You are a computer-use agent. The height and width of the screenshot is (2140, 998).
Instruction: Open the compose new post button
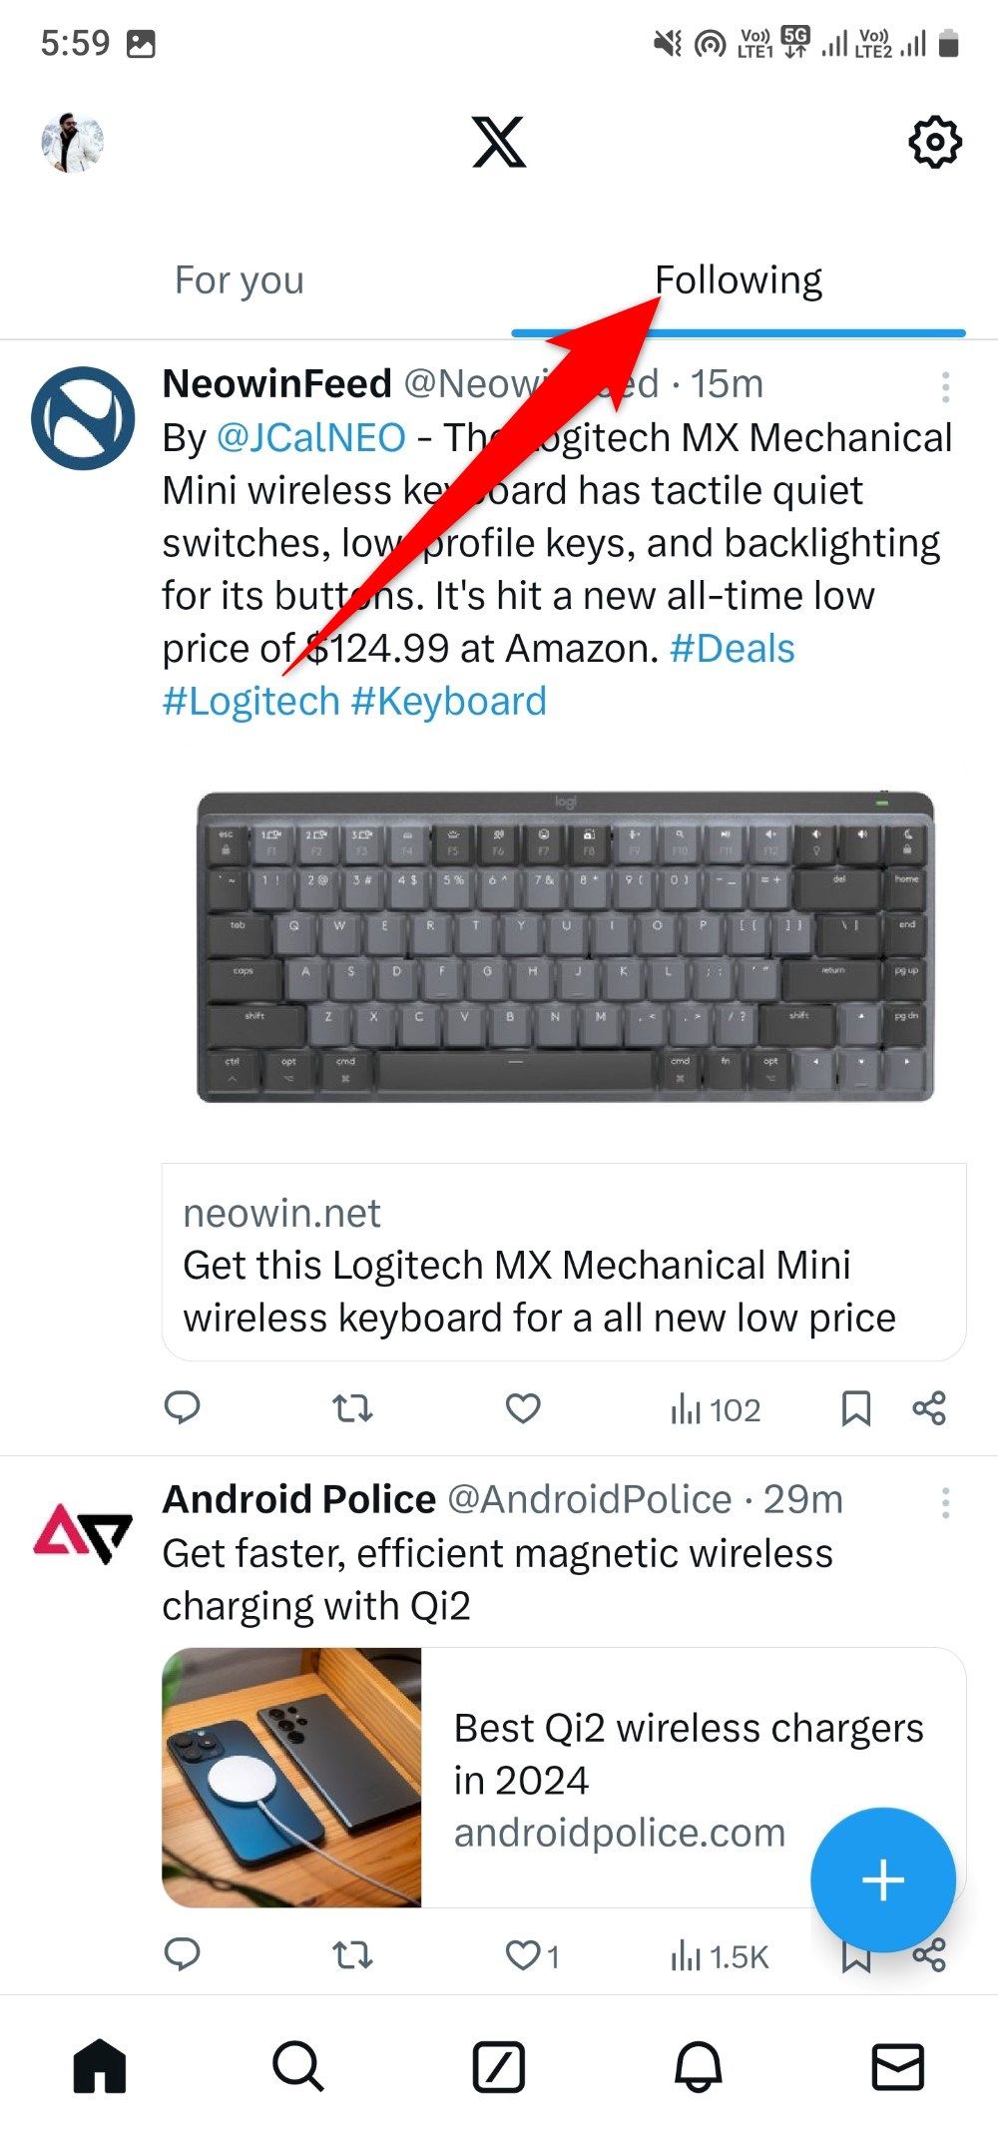(882, 1877)
